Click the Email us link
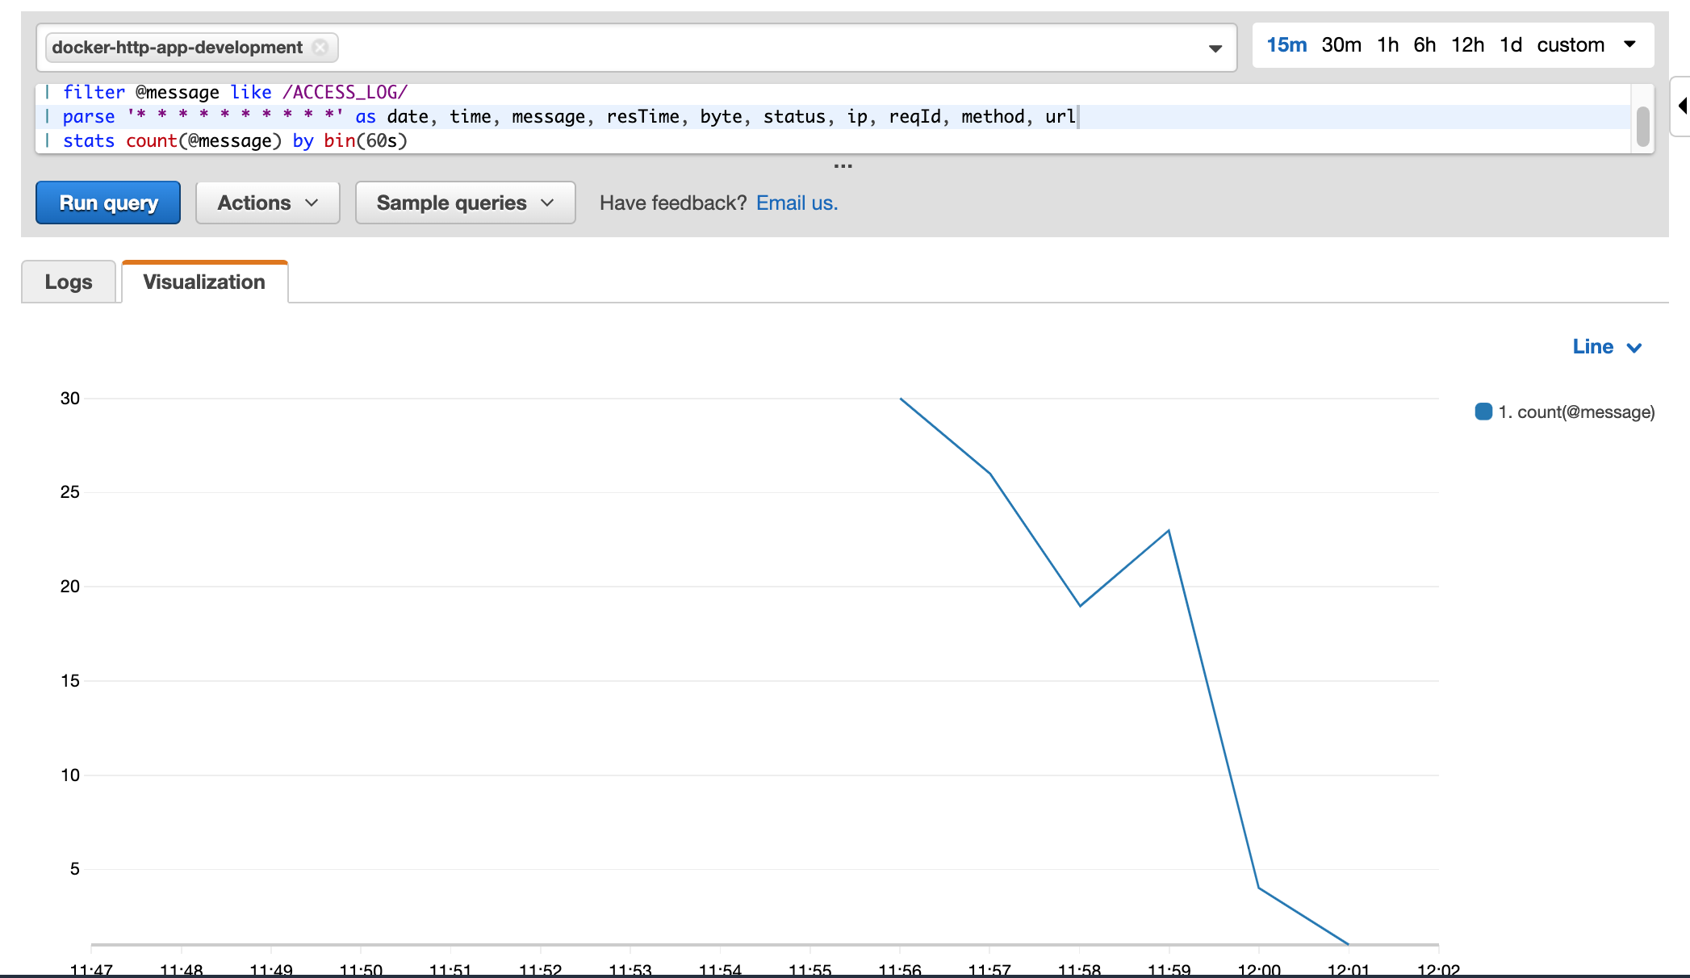This screenshot has width=1690, height=978. pyautogui.click(x=797, y=203)
